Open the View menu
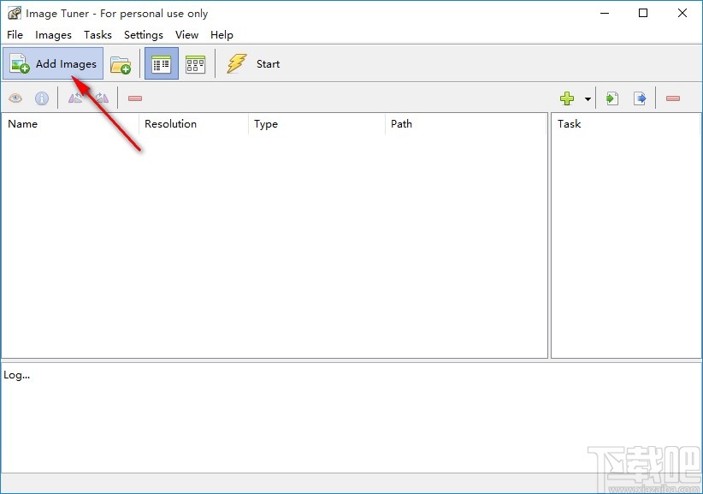This screenshot has height=494, width=703. [x=187, y=35]
